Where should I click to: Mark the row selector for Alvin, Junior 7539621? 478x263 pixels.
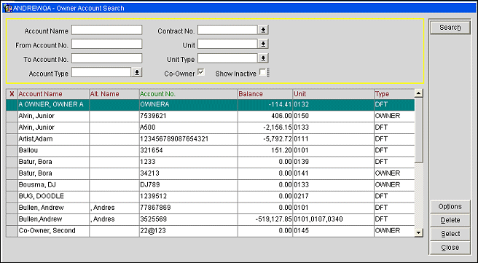pyautogui.click(x=12, y=116)
